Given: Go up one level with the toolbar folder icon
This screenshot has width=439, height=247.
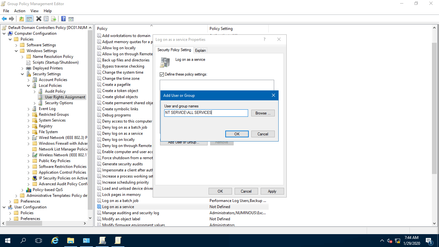Looking at the screenshot, I should click(21, 19).
